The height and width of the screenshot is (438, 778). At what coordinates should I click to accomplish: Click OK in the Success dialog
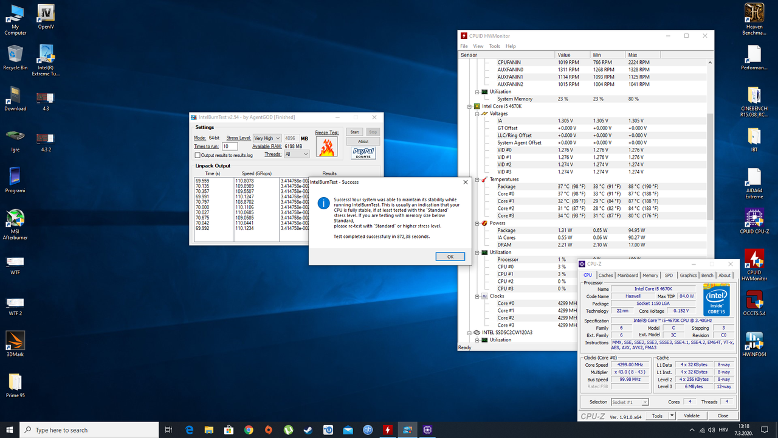click(x=450, y=257)
